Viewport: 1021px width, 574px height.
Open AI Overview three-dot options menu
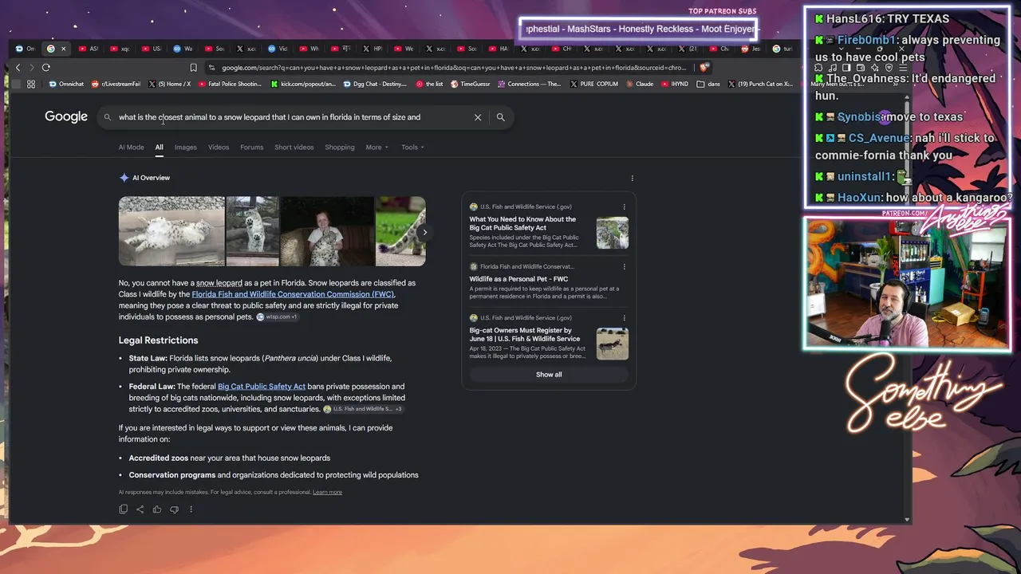click(x=632, y=178)
